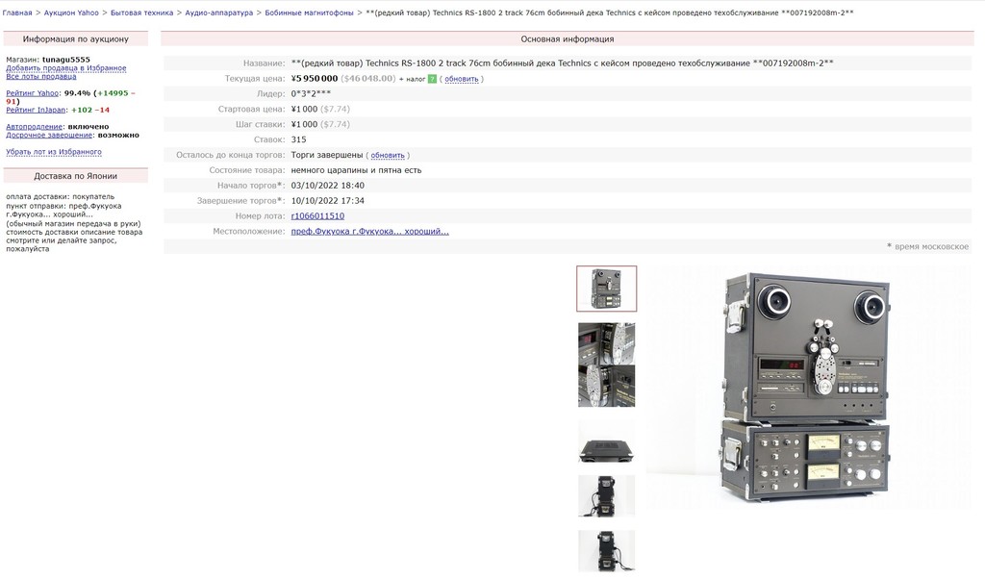View the top-down flat case thumbnail
This screenshot has width=985, height=579.
coord(606,441)
